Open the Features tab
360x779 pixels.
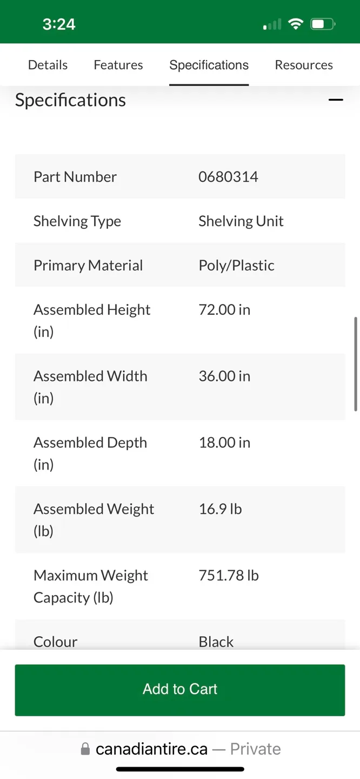pos(118,64)
